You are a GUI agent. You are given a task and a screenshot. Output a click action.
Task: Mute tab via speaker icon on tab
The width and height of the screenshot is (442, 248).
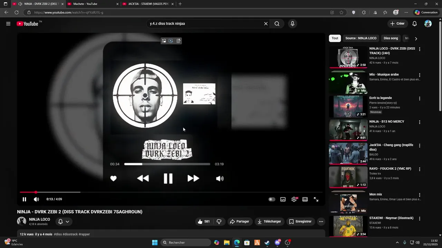[x=20, y=4]
